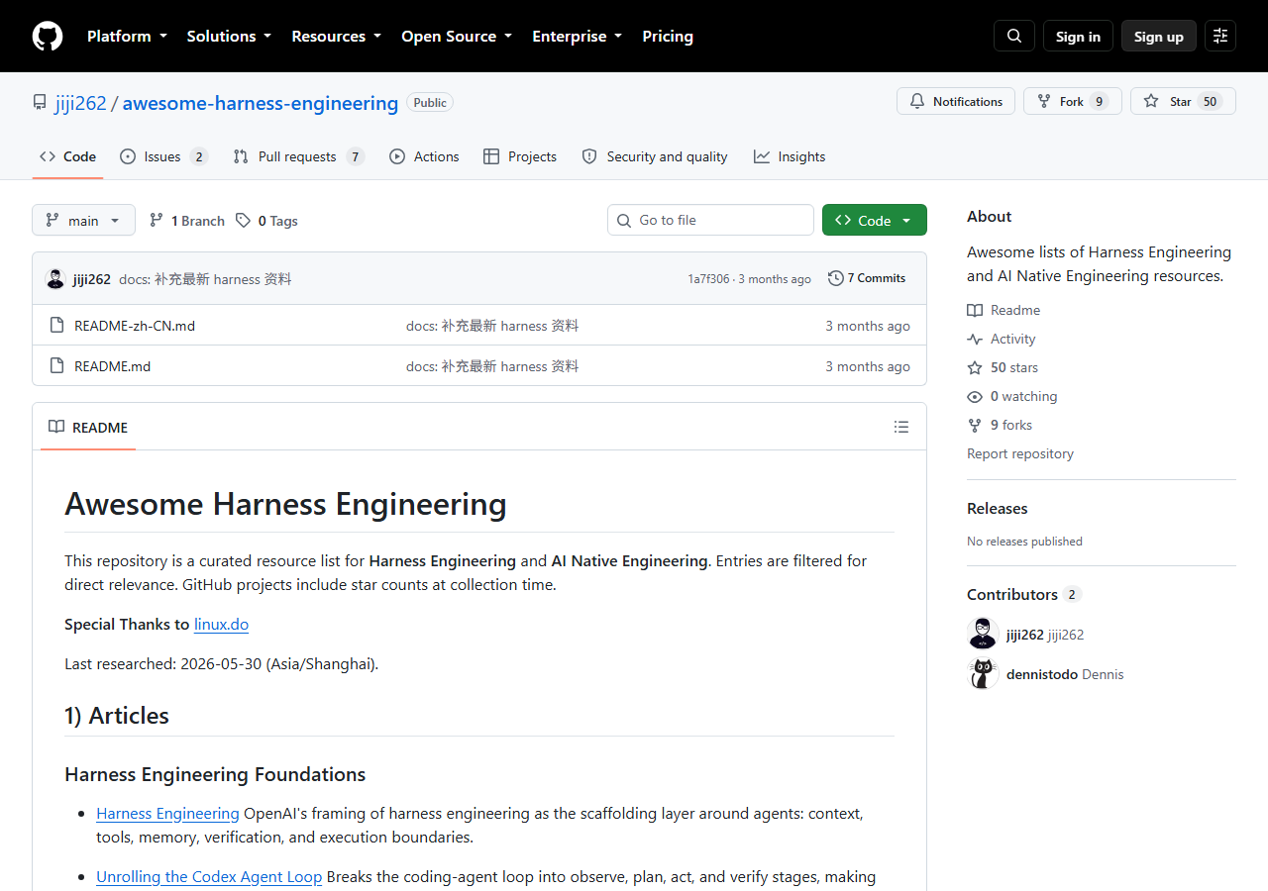Click dennistodo cat avatar
The height and width of the screenshot is (891, 1268).
983,673
